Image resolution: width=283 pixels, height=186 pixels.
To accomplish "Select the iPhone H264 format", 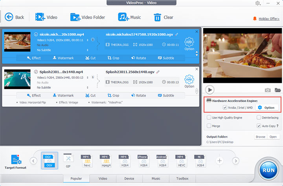I will click(144, 161).
